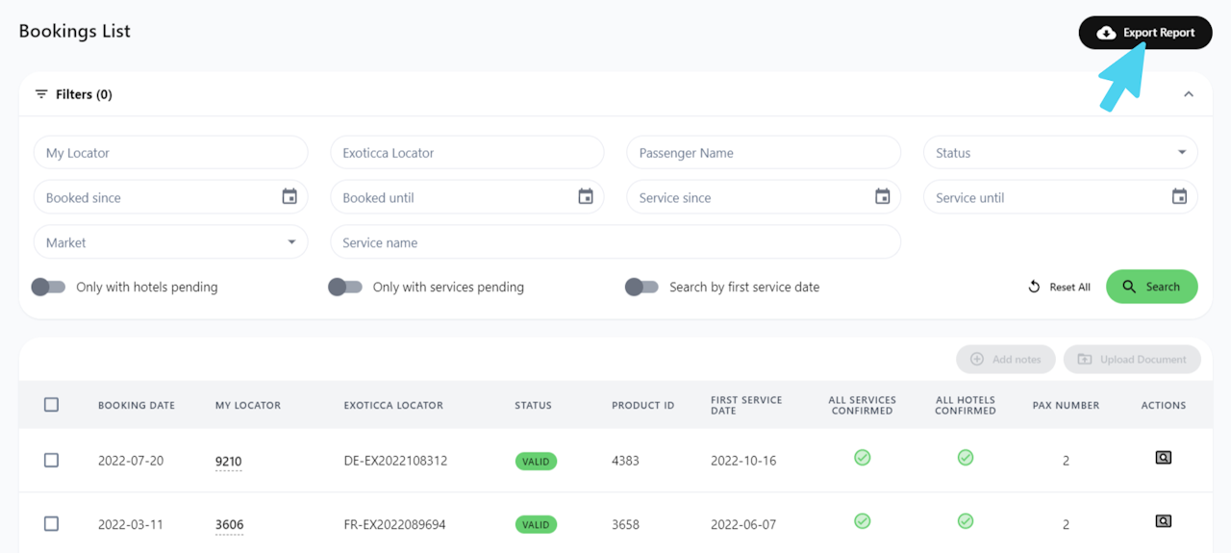
Task: Open the Status dropdown
Action: click(x=1060, y=153)
